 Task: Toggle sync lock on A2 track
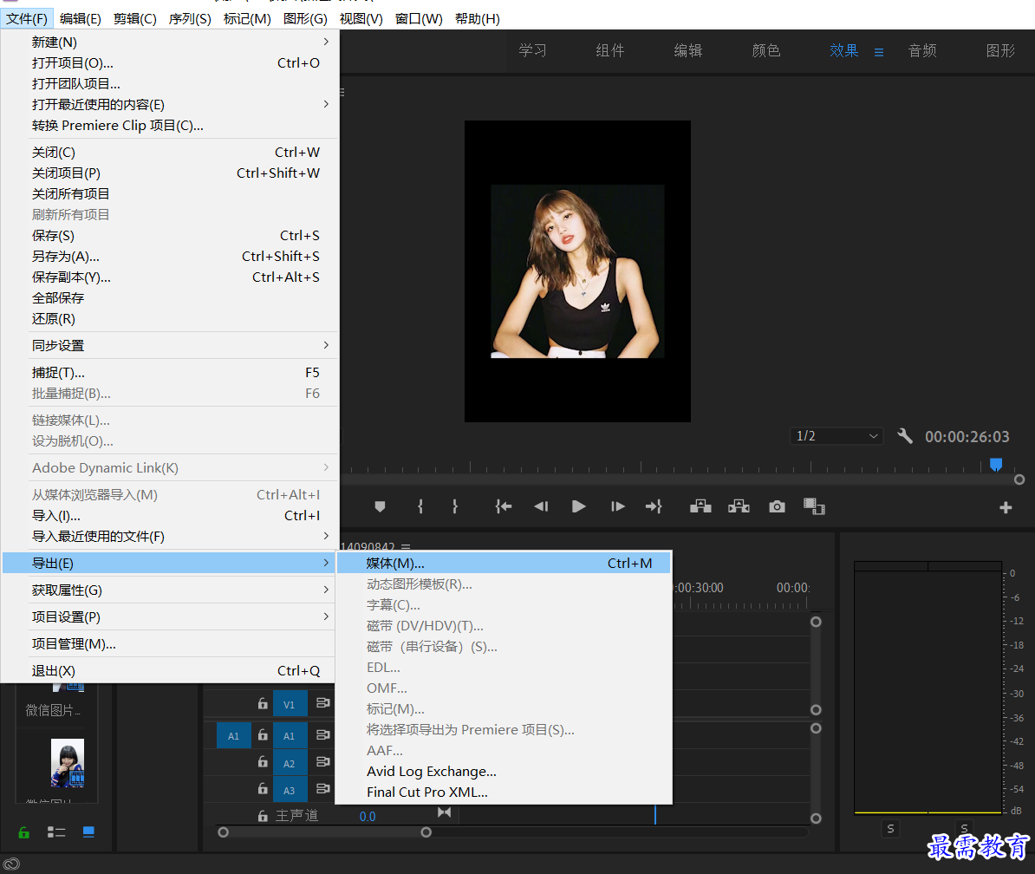[322, 762]
